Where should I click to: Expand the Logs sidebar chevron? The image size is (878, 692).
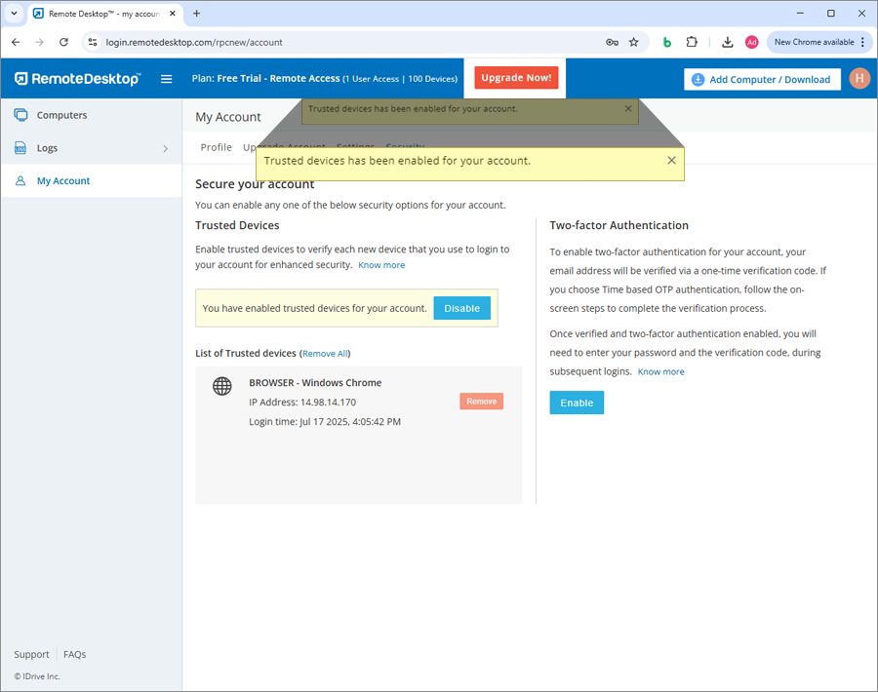(x=165, y=149)
